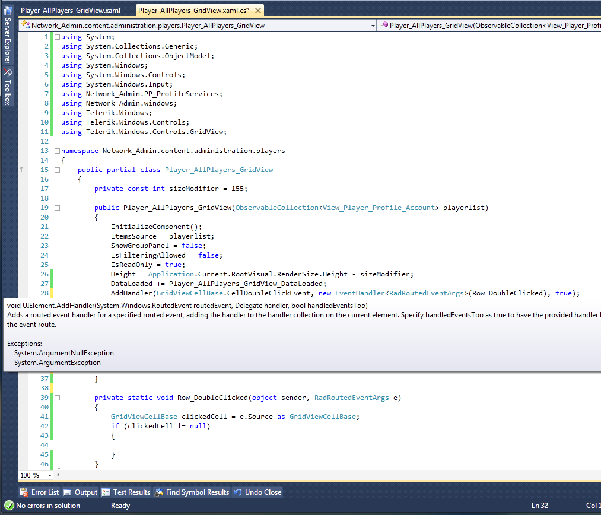
Task: Collapse the Player_AllPlayers_GridView class region
Action: pos(57,170)
